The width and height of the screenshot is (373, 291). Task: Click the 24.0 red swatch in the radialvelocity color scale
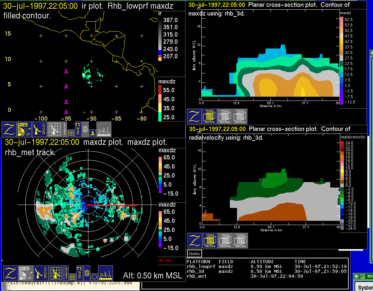343,143
